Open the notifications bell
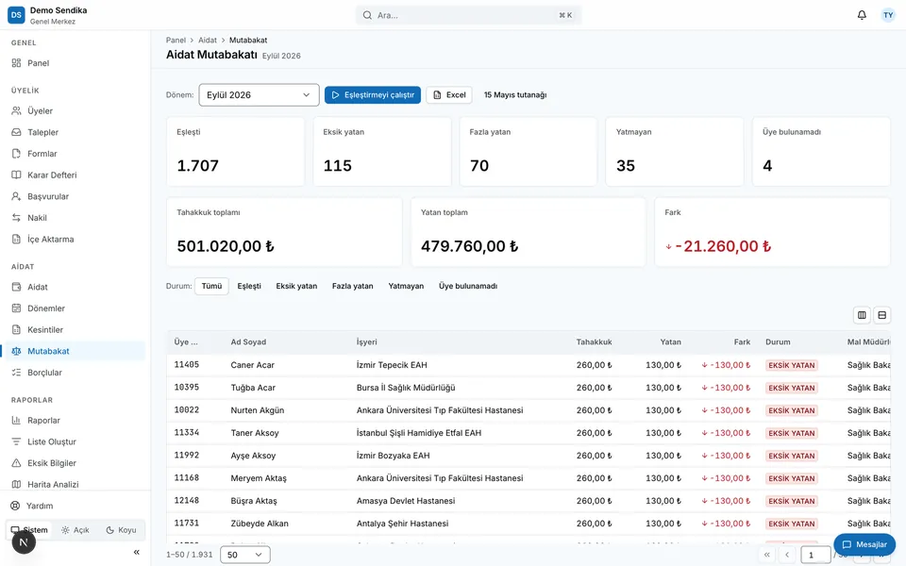 [x=862, y=15]
